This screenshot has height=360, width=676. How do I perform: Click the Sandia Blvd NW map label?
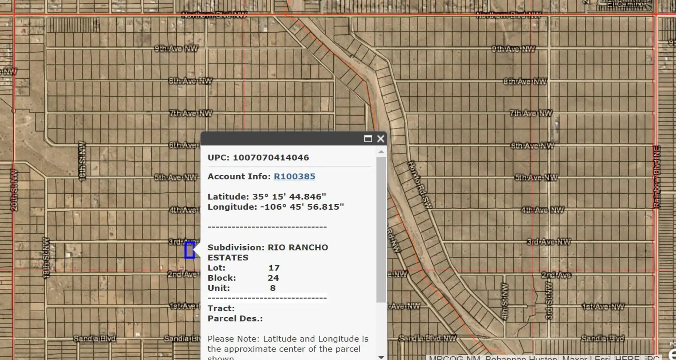pos(427,338)
